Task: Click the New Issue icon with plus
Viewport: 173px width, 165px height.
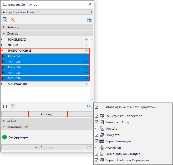Action: tap(5, 20)
